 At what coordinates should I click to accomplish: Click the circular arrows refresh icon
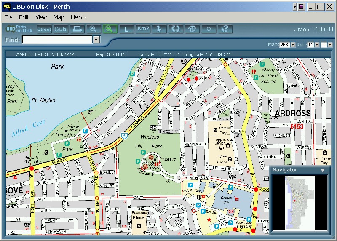click(x=176, y=29)
